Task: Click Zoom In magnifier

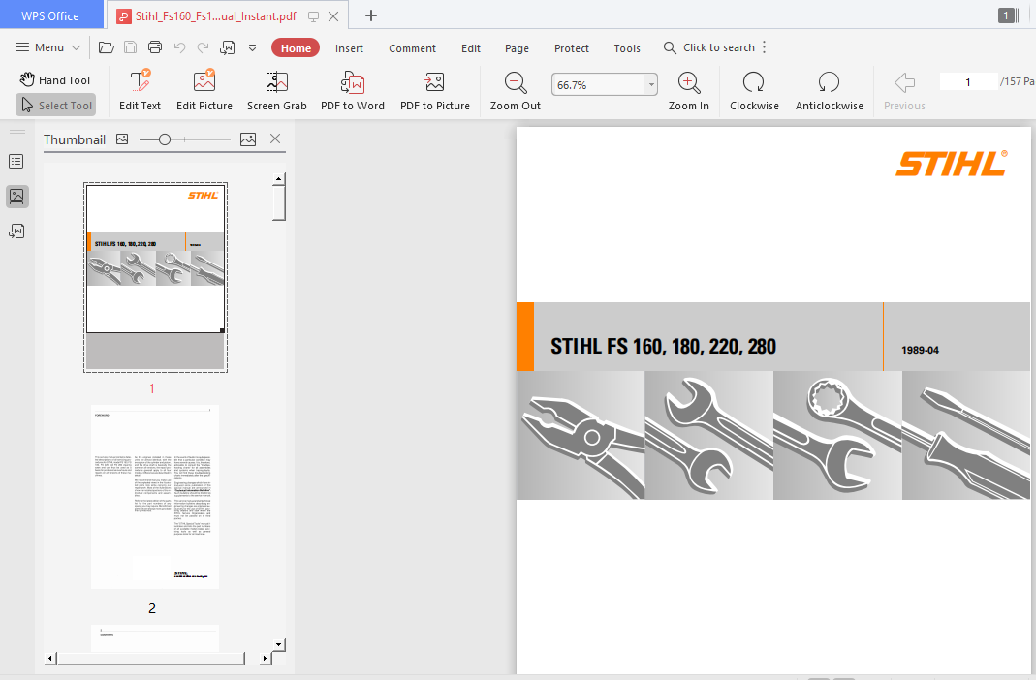Action: pyautogui.click(x=688, y=90)
